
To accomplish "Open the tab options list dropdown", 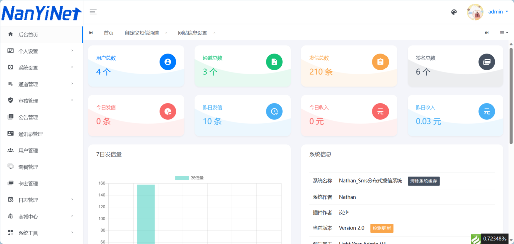I will (x=504, y=33).
